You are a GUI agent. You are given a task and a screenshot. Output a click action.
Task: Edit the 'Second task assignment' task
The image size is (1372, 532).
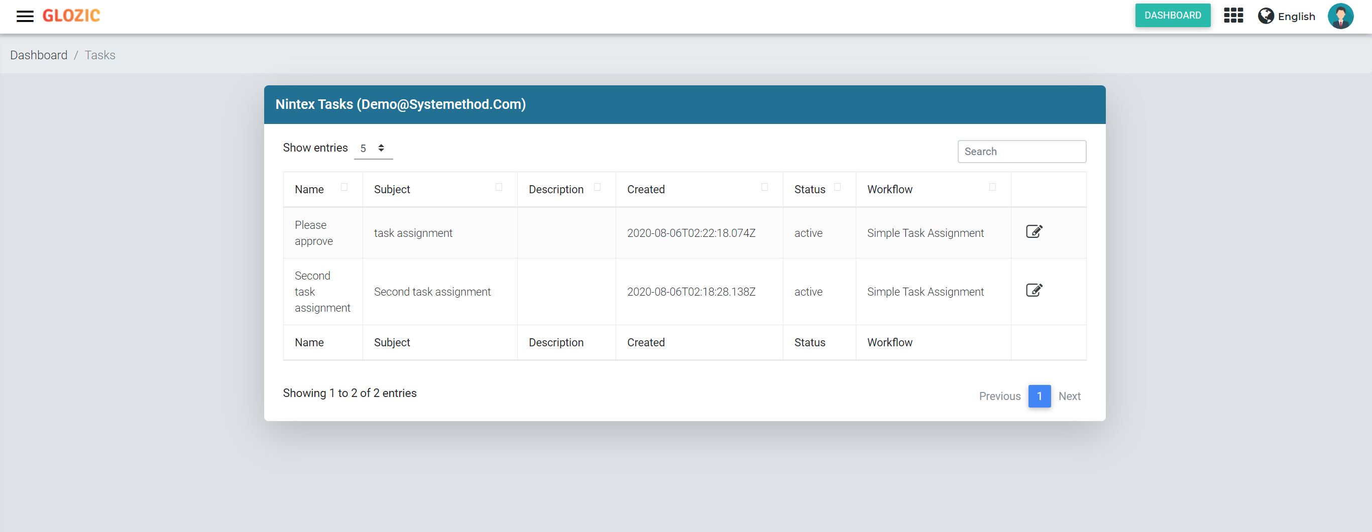click(1034, 290)
